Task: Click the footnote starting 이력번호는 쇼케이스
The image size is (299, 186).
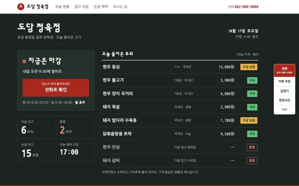Action: click(150, 172)
